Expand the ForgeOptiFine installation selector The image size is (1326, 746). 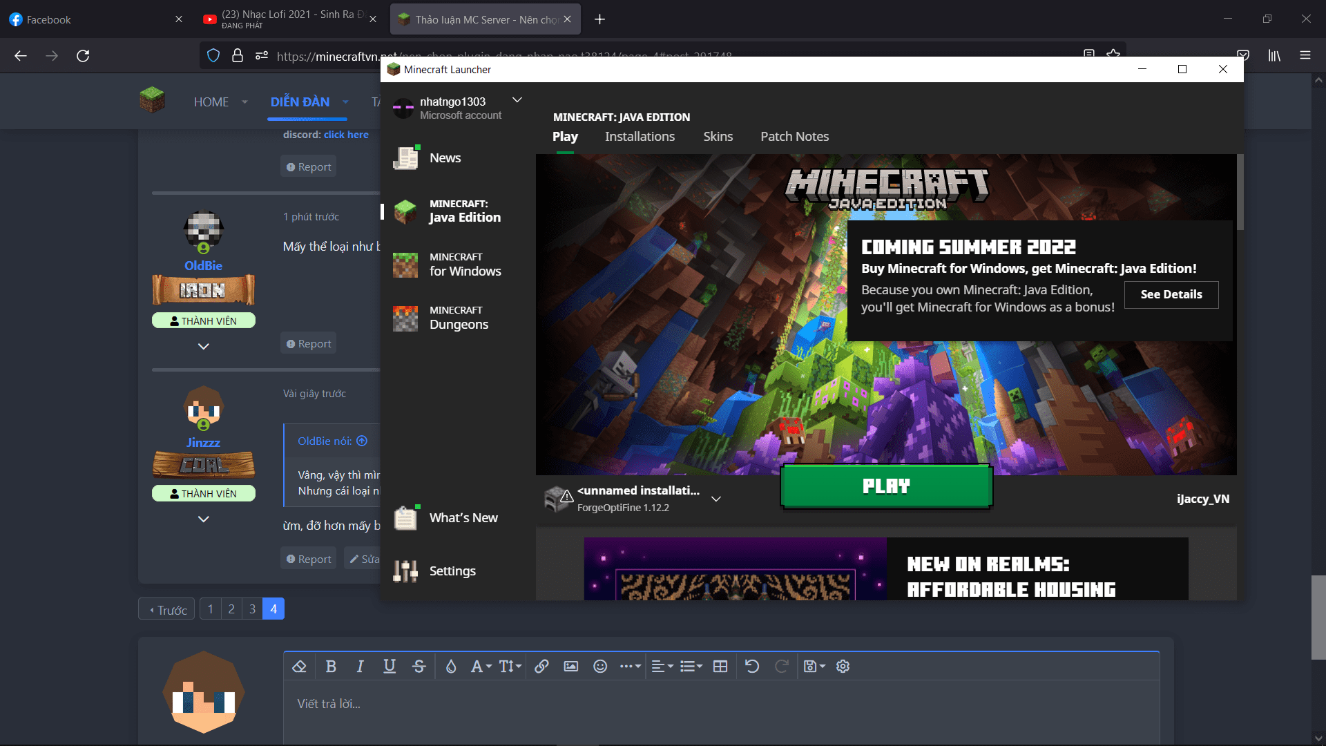click(x=716, y=499)
